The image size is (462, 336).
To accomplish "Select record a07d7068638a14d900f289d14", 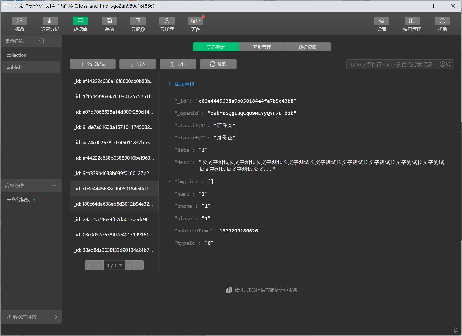I will pos(114,112).
